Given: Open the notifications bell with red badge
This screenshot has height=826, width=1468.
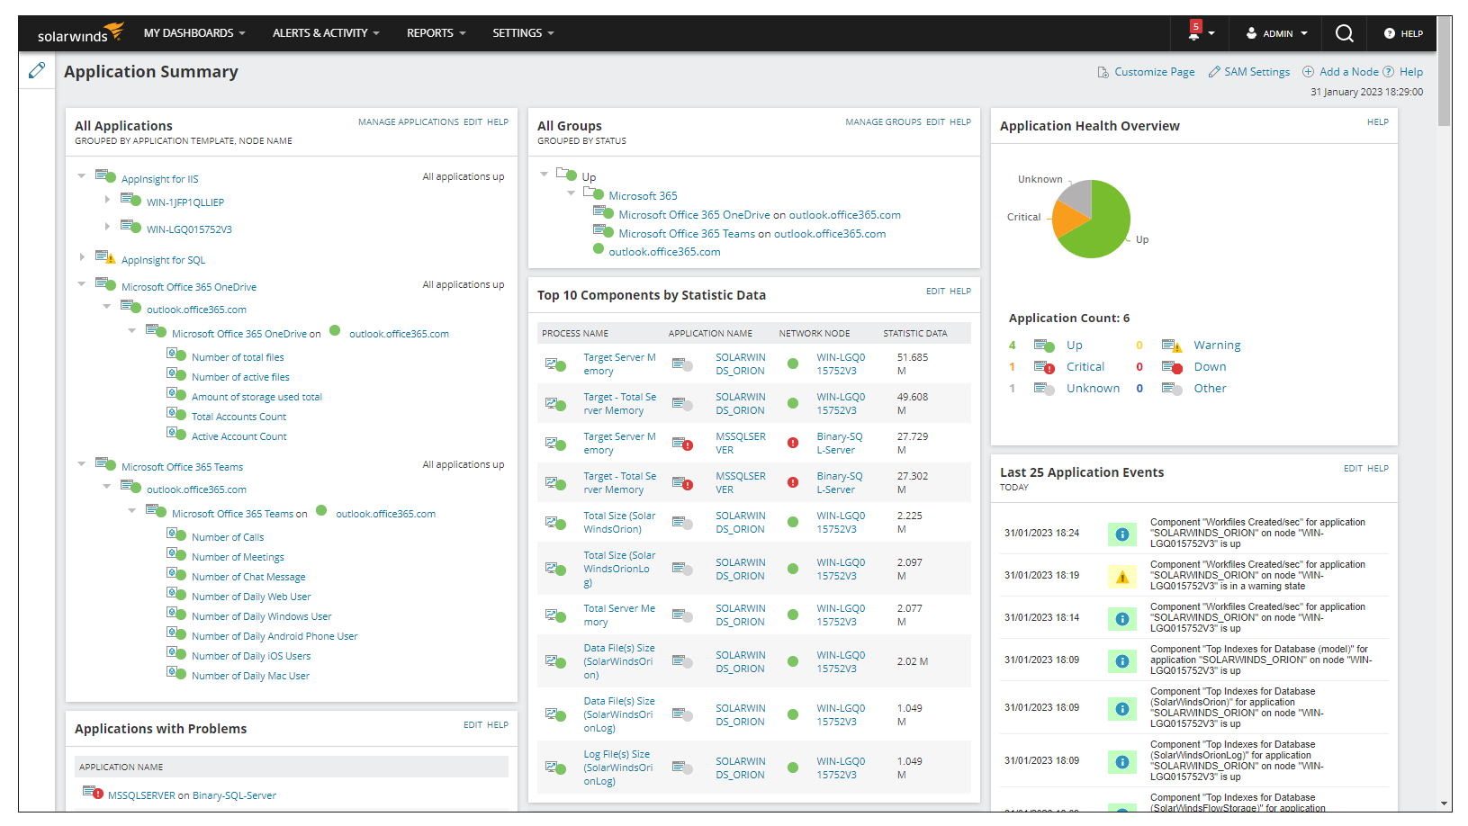Looking at the screenshot, I should pos(1194,33).
